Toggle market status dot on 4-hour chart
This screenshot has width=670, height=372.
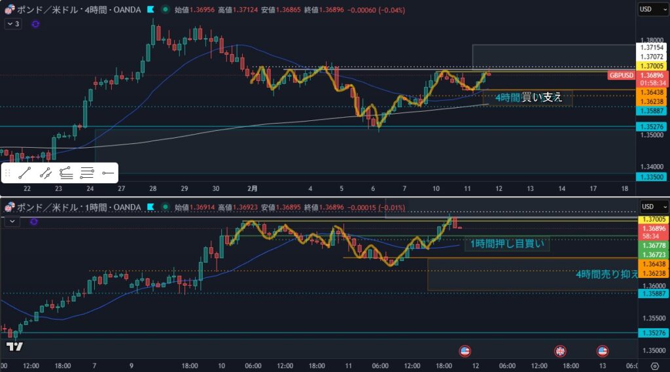164,10
